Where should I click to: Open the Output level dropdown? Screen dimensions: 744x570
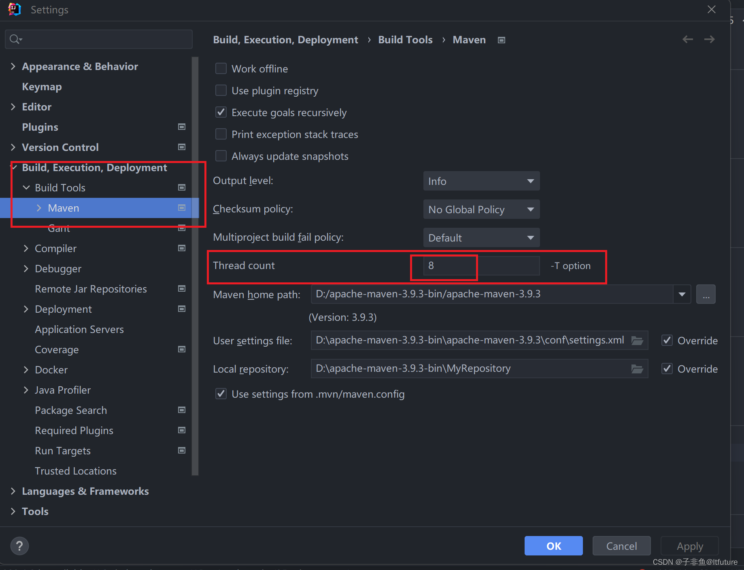481,181
